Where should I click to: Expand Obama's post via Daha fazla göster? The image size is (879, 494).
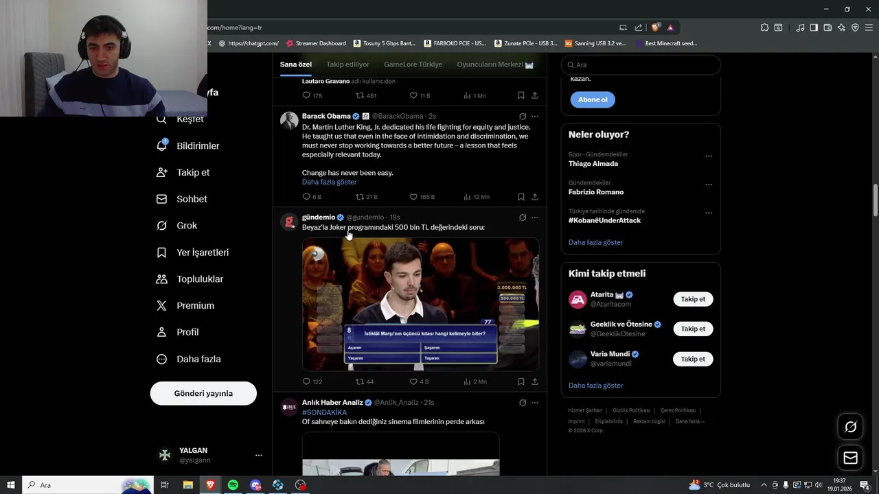329,182
